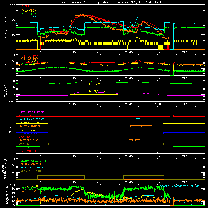Screen dimensions: 208x208
Task: Click the 20:45 tick label under GOES panel
Action: 129,104
